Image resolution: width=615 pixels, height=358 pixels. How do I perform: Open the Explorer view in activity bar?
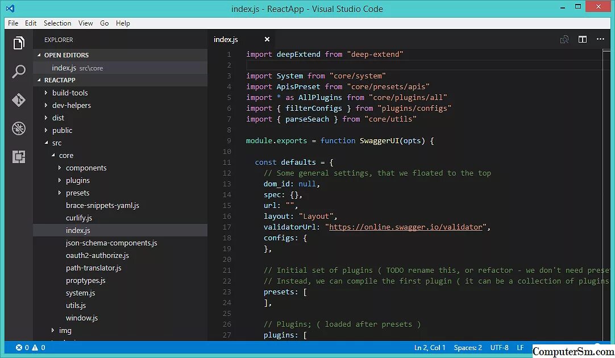tap(19, 43)
